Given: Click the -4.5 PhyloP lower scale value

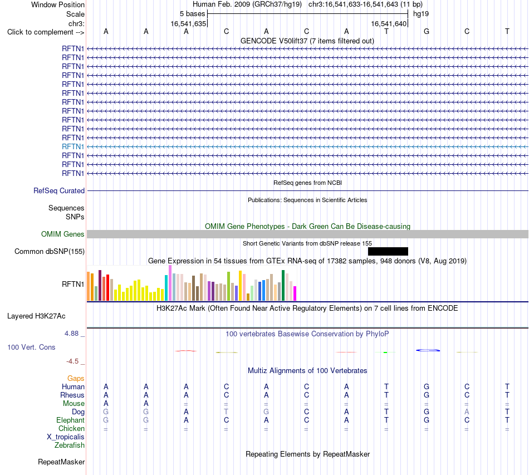Looking at the screenshot, I should tap(72, 361).
